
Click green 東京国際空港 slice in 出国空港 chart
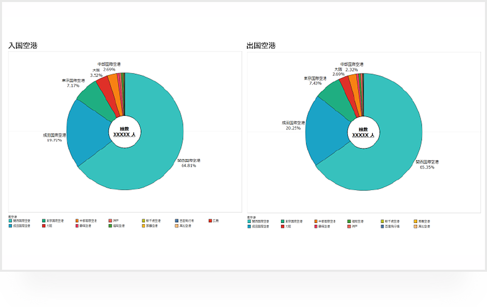[332, 95]
